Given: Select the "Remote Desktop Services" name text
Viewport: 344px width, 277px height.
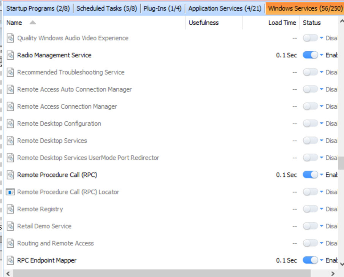Looking at the screenshot, I should pos(52,141).
